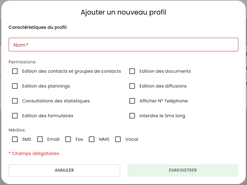Select the Vocal media checkbox
Screen dimensions: 247x185
pyautogui.click(x=118, y=139)
